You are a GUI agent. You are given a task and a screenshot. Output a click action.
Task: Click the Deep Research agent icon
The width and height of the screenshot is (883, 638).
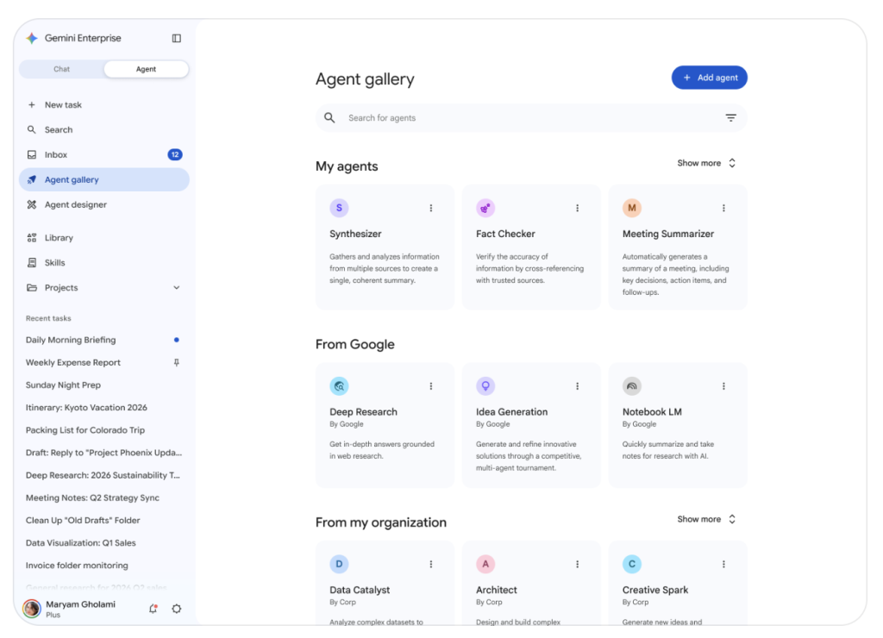(339, 385)
